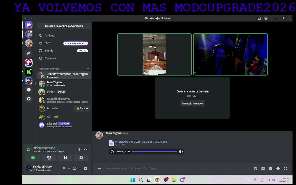Open the red and blue soccer server icon
This screenshot has height=185, width=296.
click(29, 63)
